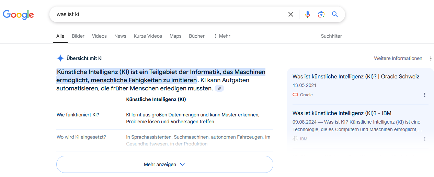Open the three-dot menu on the IBM result
Image resolution: width=434 pixels, height=177 pixels.
click(425, 139)
